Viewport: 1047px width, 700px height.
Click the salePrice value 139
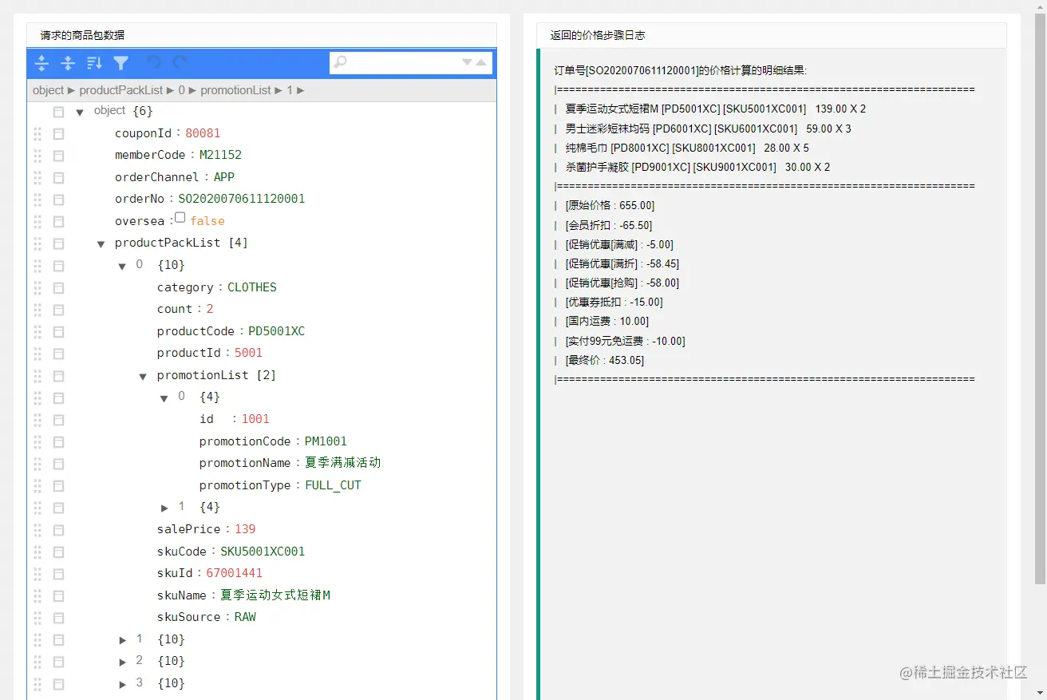tap(245, 529)
